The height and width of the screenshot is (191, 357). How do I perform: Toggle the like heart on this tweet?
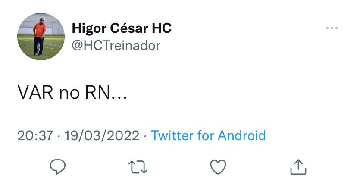(218, 167)
